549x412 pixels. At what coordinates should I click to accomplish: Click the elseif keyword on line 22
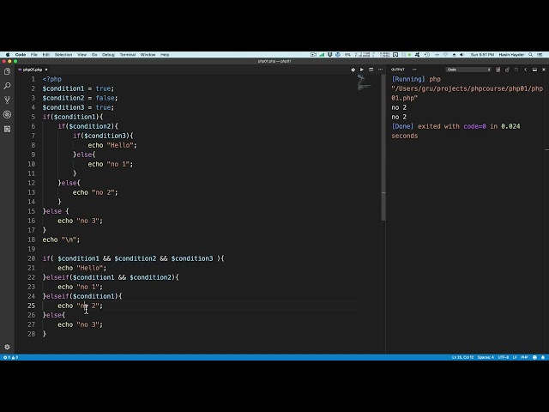(x=57, y=277)
